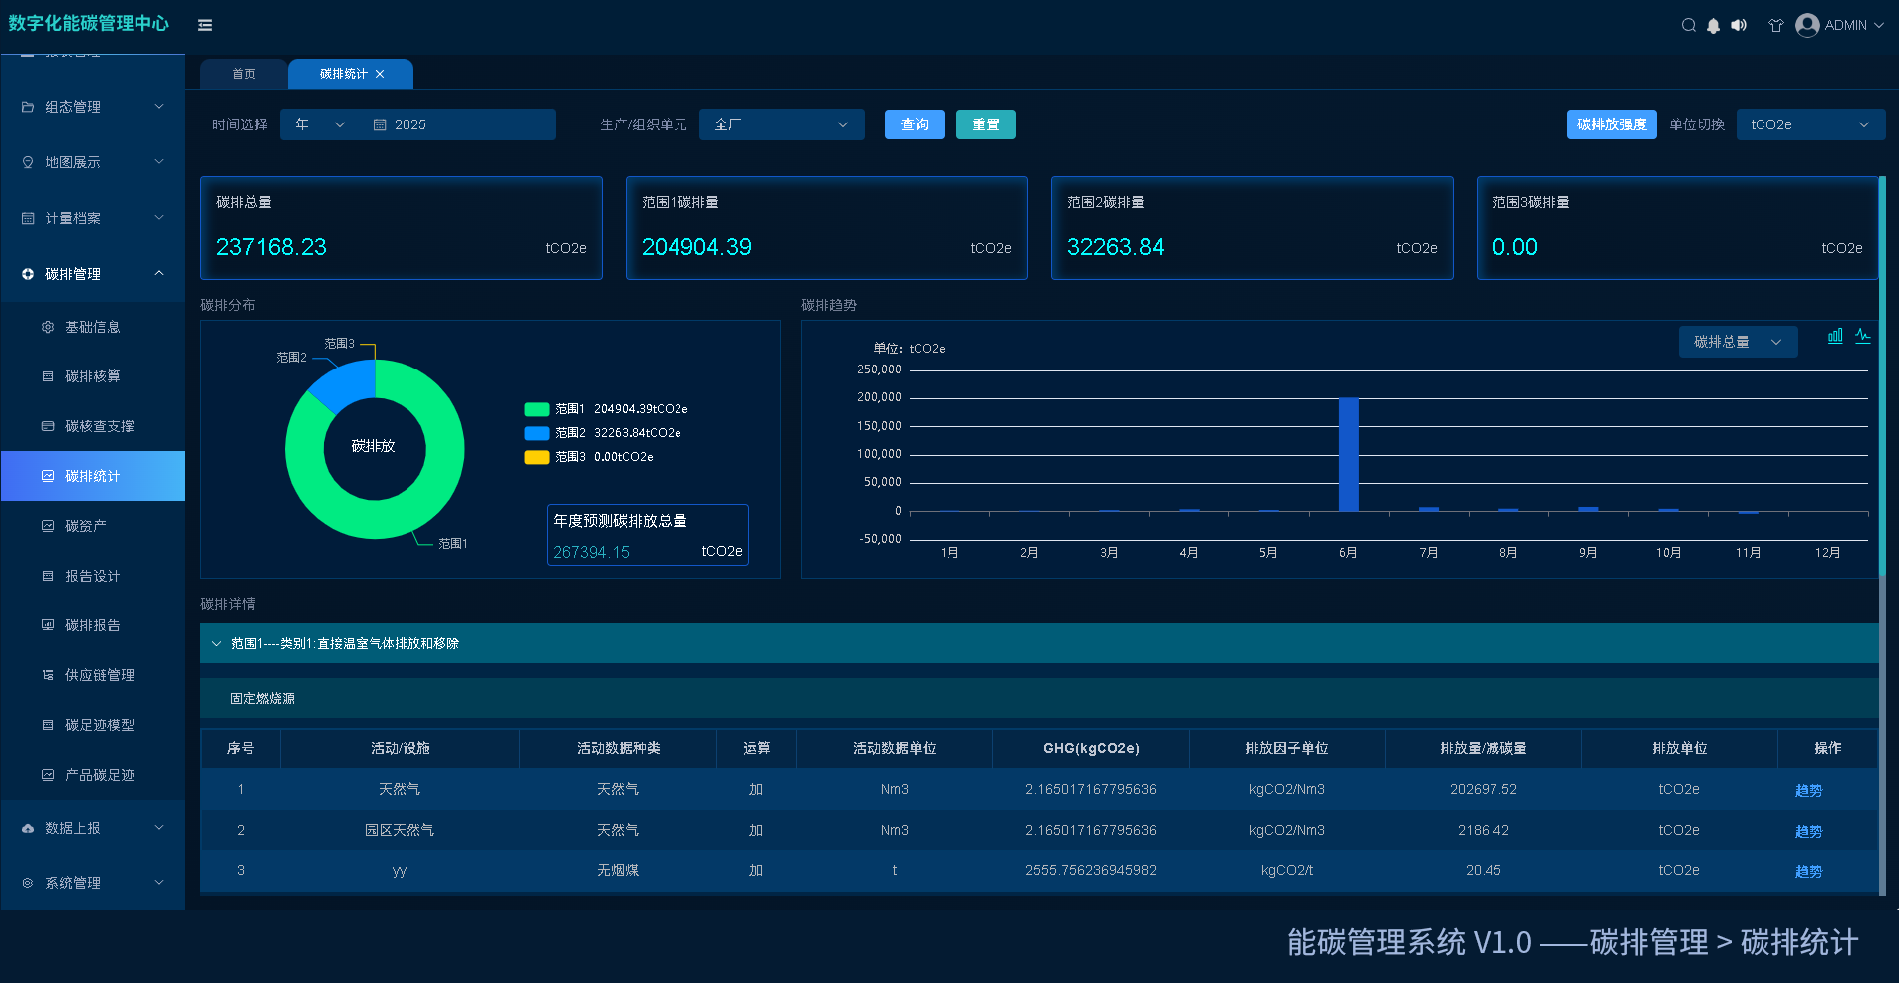Open 趋势 link for 园区天然气 row

tap(1808, 831)
